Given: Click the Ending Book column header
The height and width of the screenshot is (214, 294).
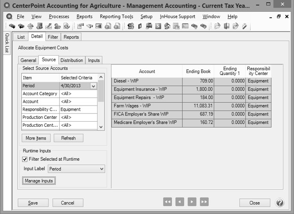Looking at the screenshot, I should click(198, 71).
